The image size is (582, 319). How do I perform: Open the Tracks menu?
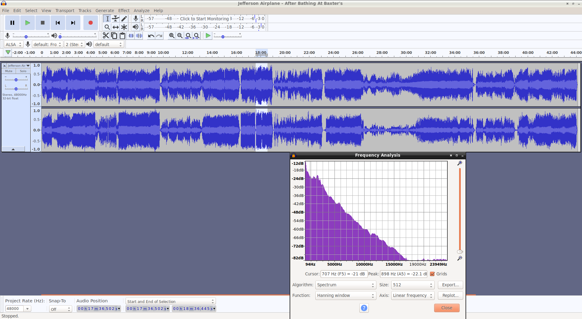tap(85, 11)
